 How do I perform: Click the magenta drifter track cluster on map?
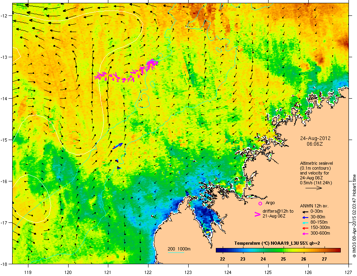(x=127, y=71)
